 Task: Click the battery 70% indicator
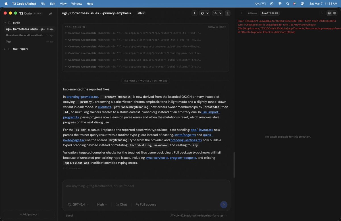pyautogui.click(x=260, y=4)
